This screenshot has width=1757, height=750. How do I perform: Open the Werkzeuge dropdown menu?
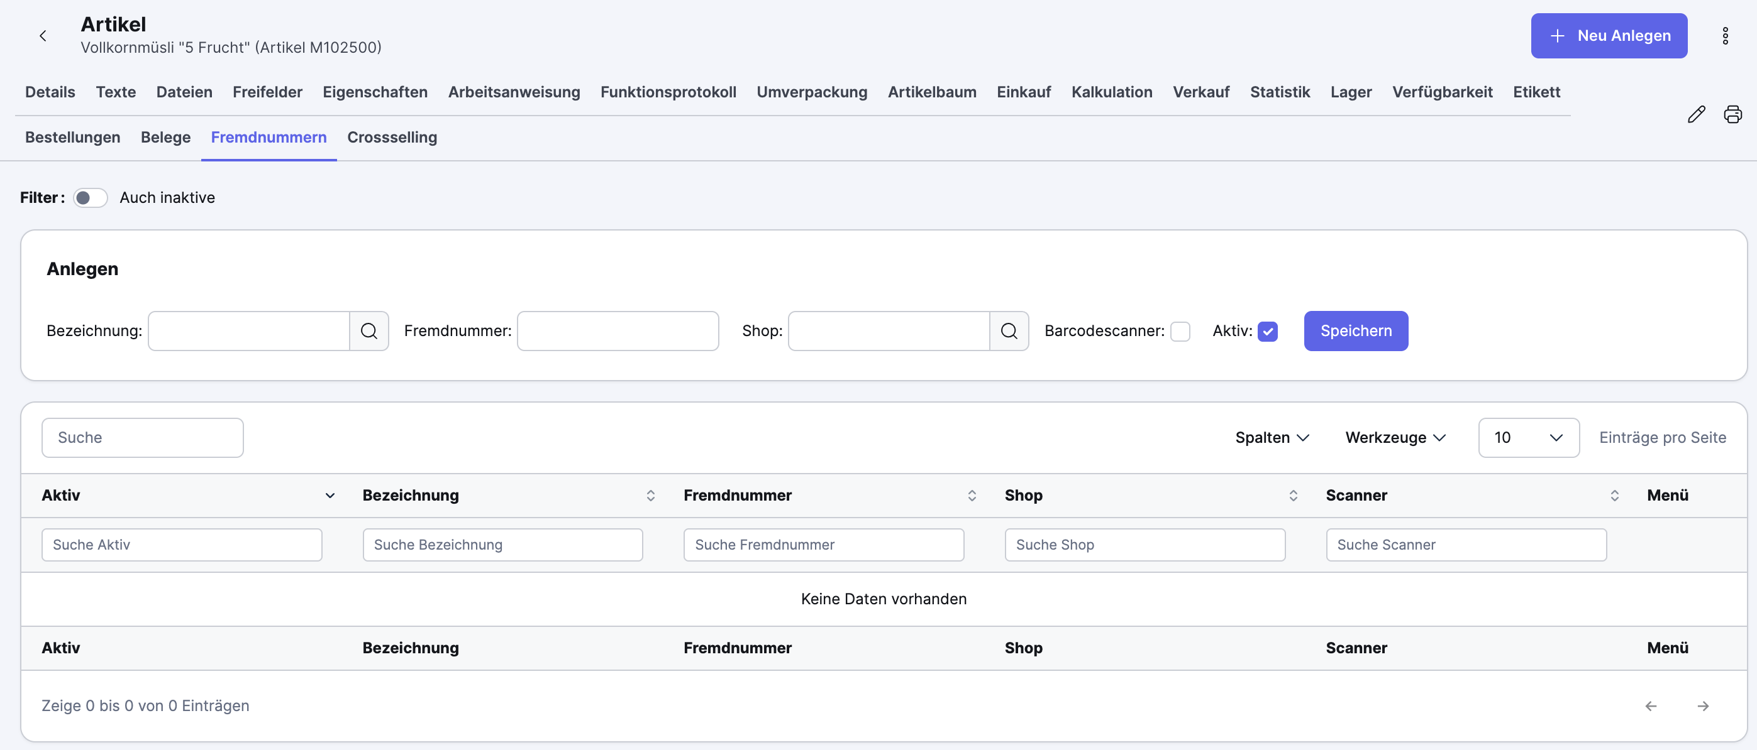point(1395,437)
